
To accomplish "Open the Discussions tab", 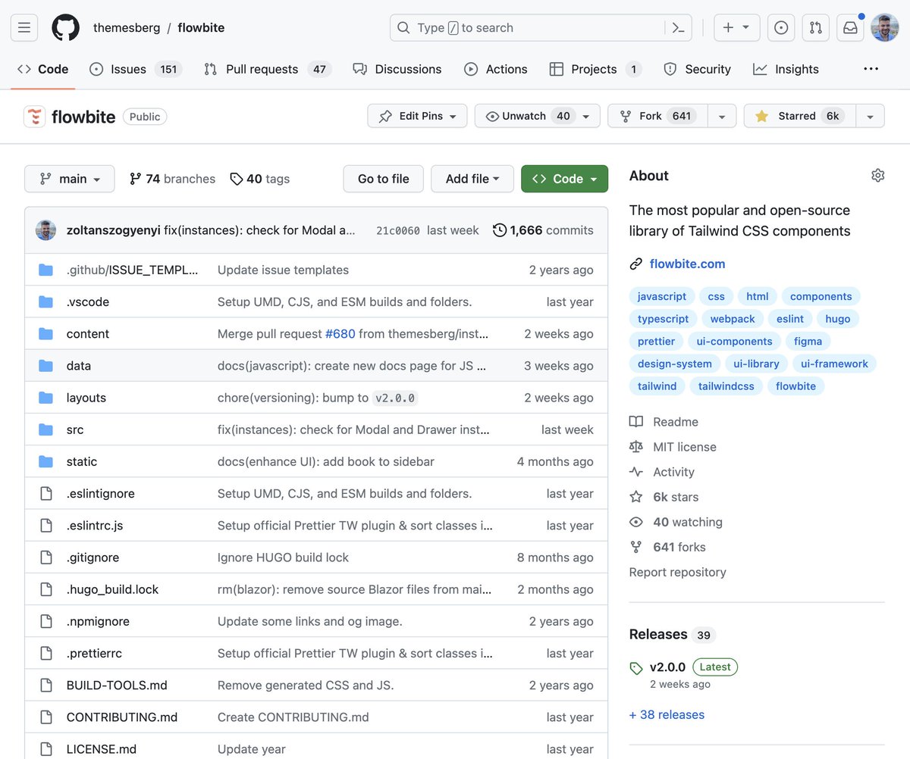I will tap(397, 69).
